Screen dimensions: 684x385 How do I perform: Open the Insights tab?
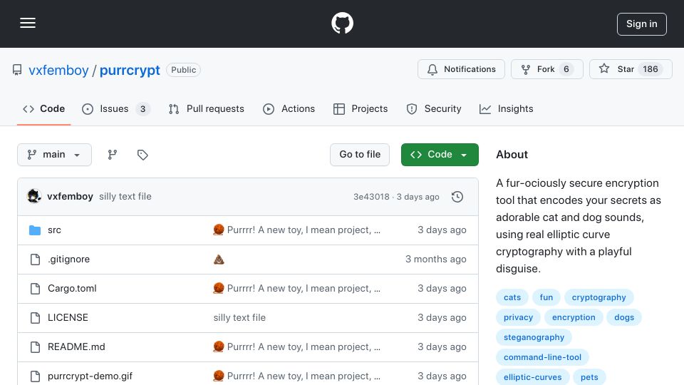(x=506, y=108)
